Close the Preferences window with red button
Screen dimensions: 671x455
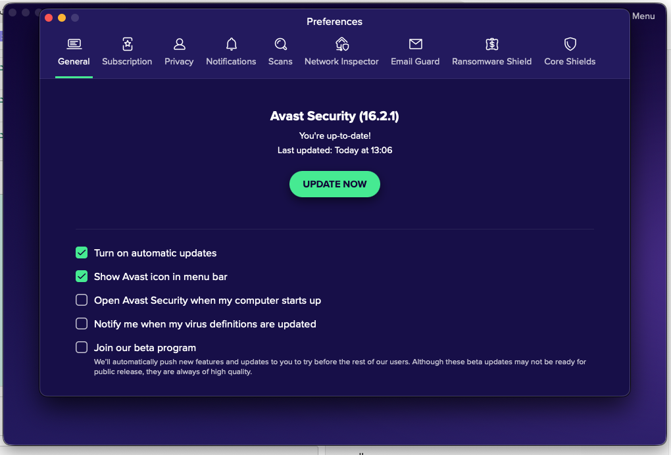(49, 18)
